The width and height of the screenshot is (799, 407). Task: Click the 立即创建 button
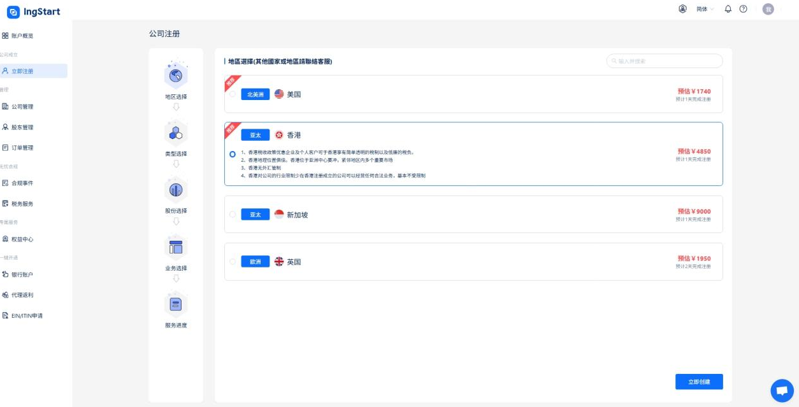click(x=699, y=382)
